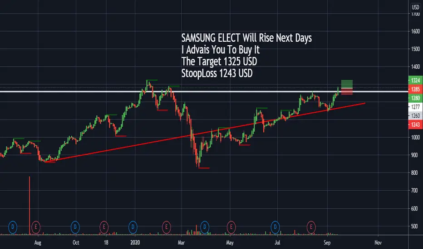Screen dimensions: 423x249
Task: Click the 800 level on the price axis
Action: (414, 173)
